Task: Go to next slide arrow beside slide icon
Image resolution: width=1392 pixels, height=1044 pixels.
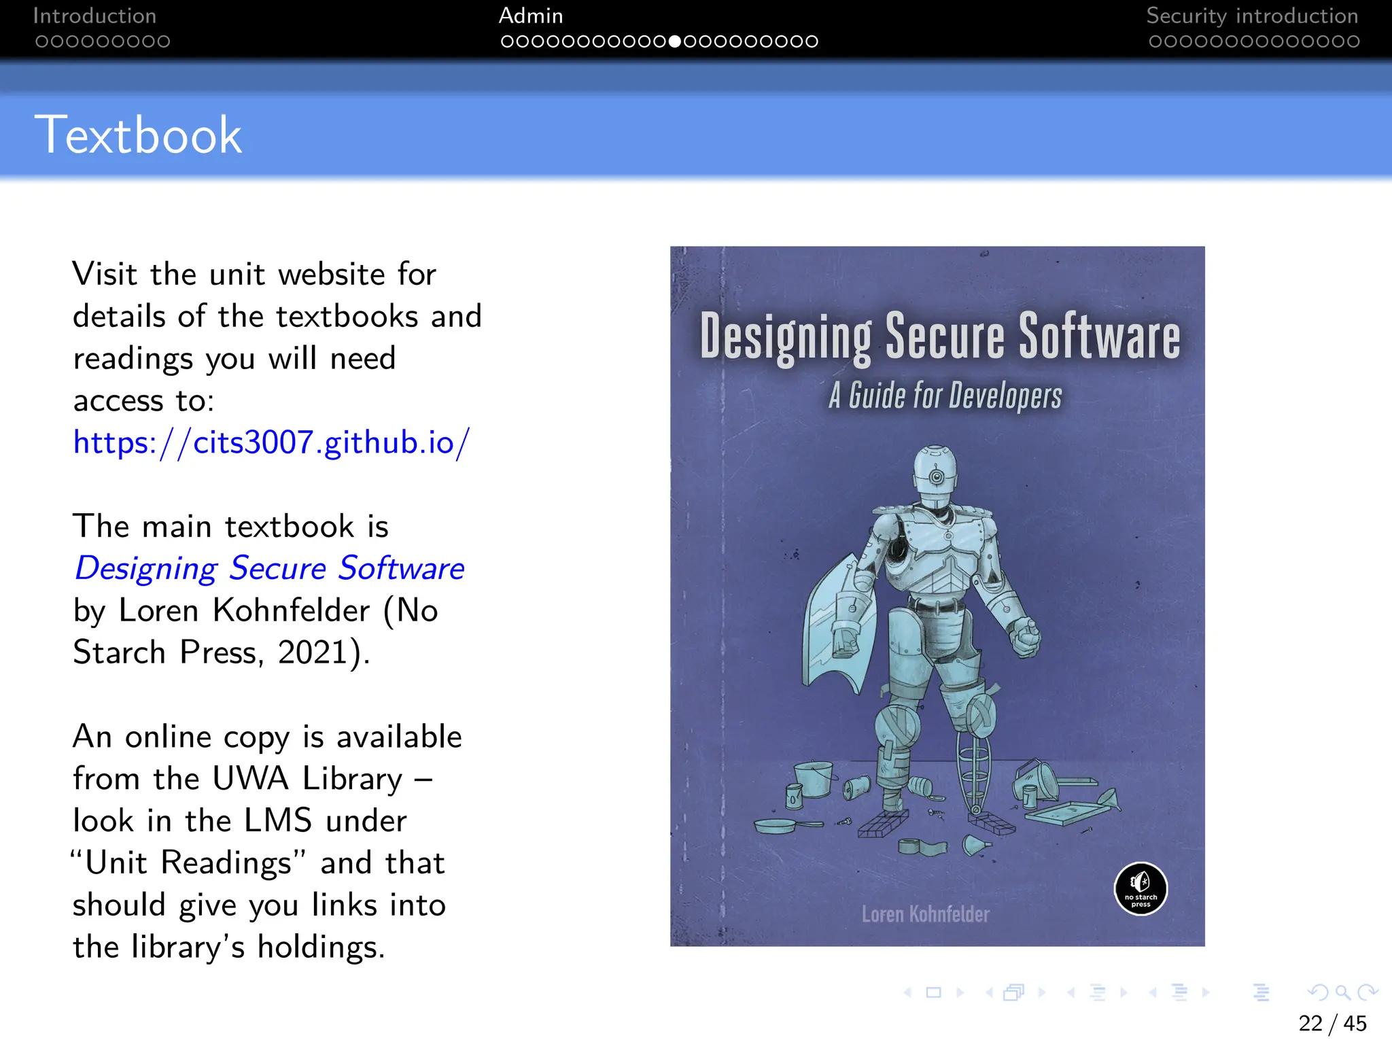Action: (x=960, y=993)
